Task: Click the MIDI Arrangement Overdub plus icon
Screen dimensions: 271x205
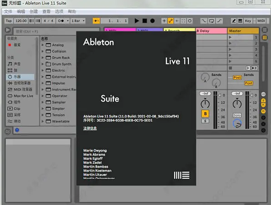Action: coord(164,21)
